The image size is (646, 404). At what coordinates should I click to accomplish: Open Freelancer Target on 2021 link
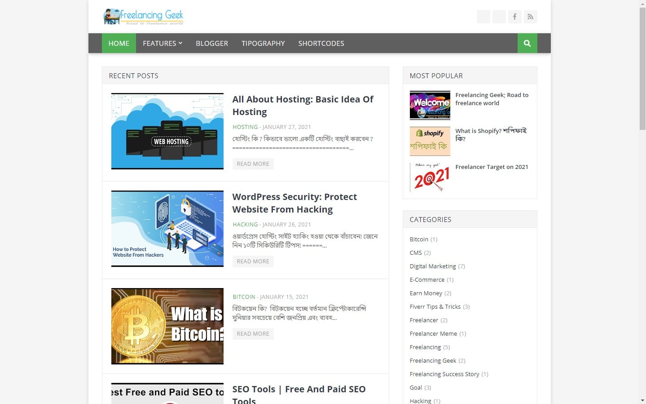pos(492,167)
